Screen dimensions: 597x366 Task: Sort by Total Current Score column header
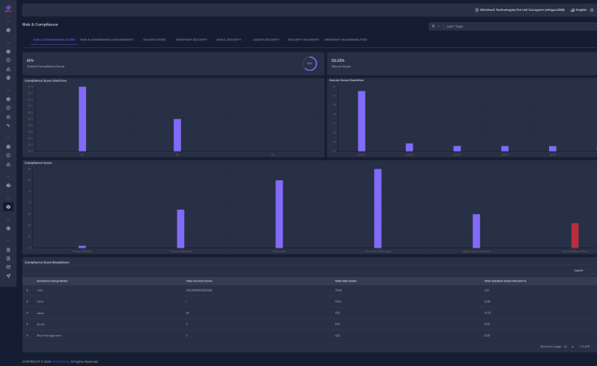[199, 281]
